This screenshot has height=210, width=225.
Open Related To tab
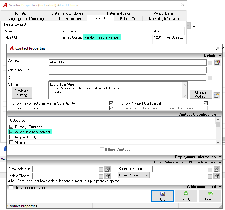coord(128,19)
